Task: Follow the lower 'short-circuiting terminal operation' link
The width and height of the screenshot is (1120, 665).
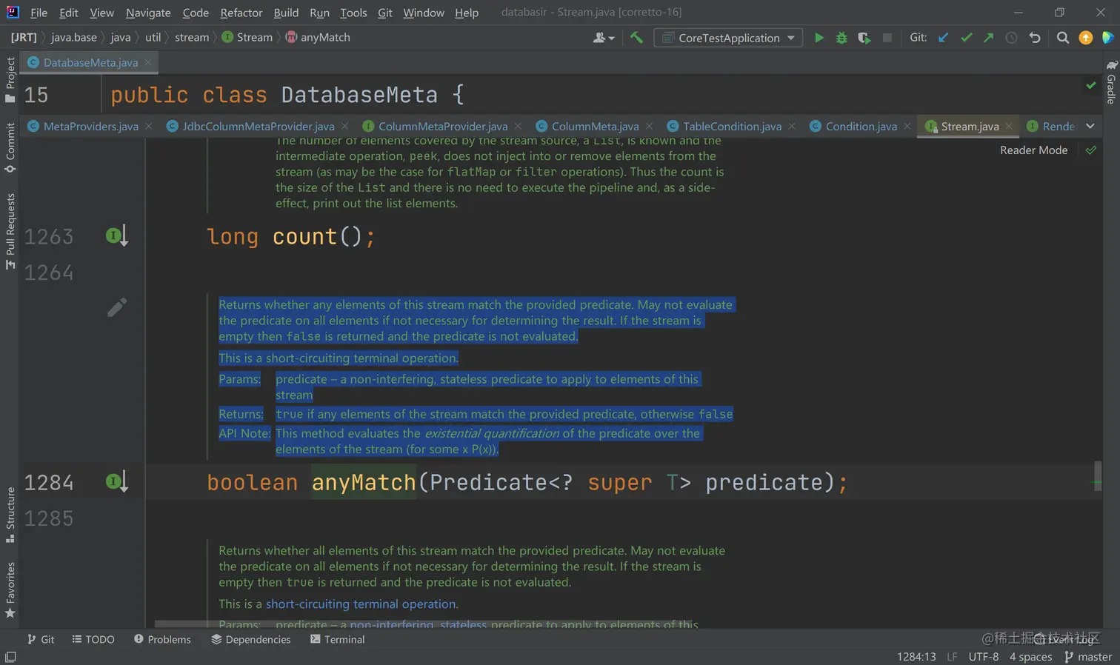Action: (x=361, y=604)
